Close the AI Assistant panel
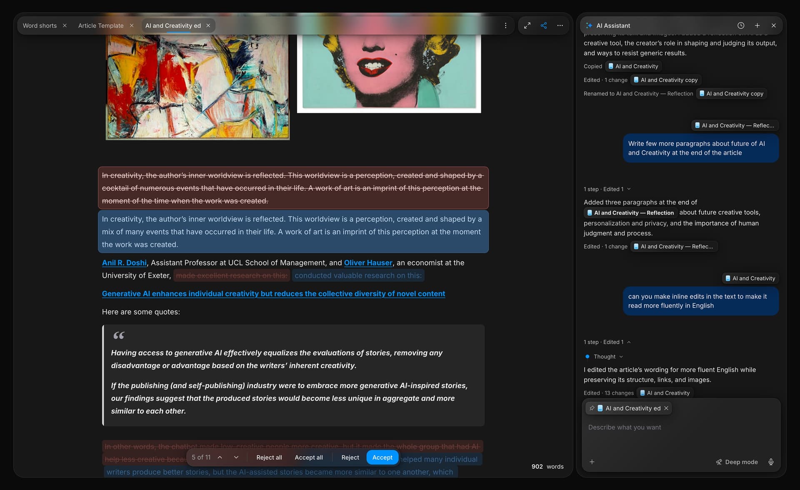 pyautogui.click(x=773, y=25)
